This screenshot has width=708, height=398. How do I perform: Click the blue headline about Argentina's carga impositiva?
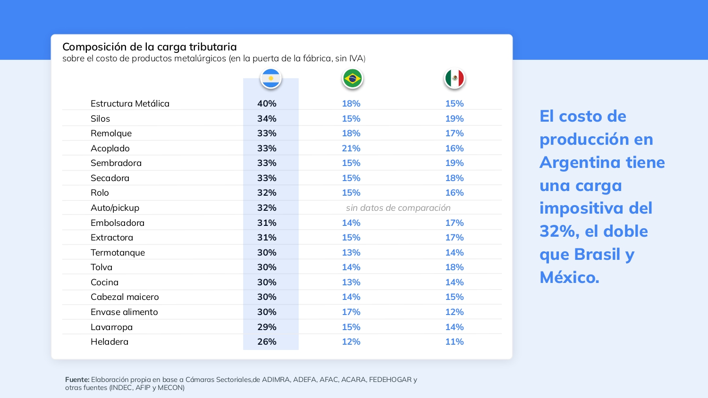click(x=602, y=197)
